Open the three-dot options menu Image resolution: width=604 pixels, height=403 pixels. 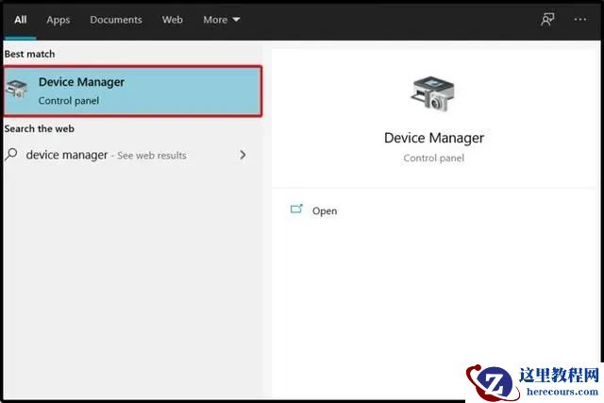coord(580,19)
